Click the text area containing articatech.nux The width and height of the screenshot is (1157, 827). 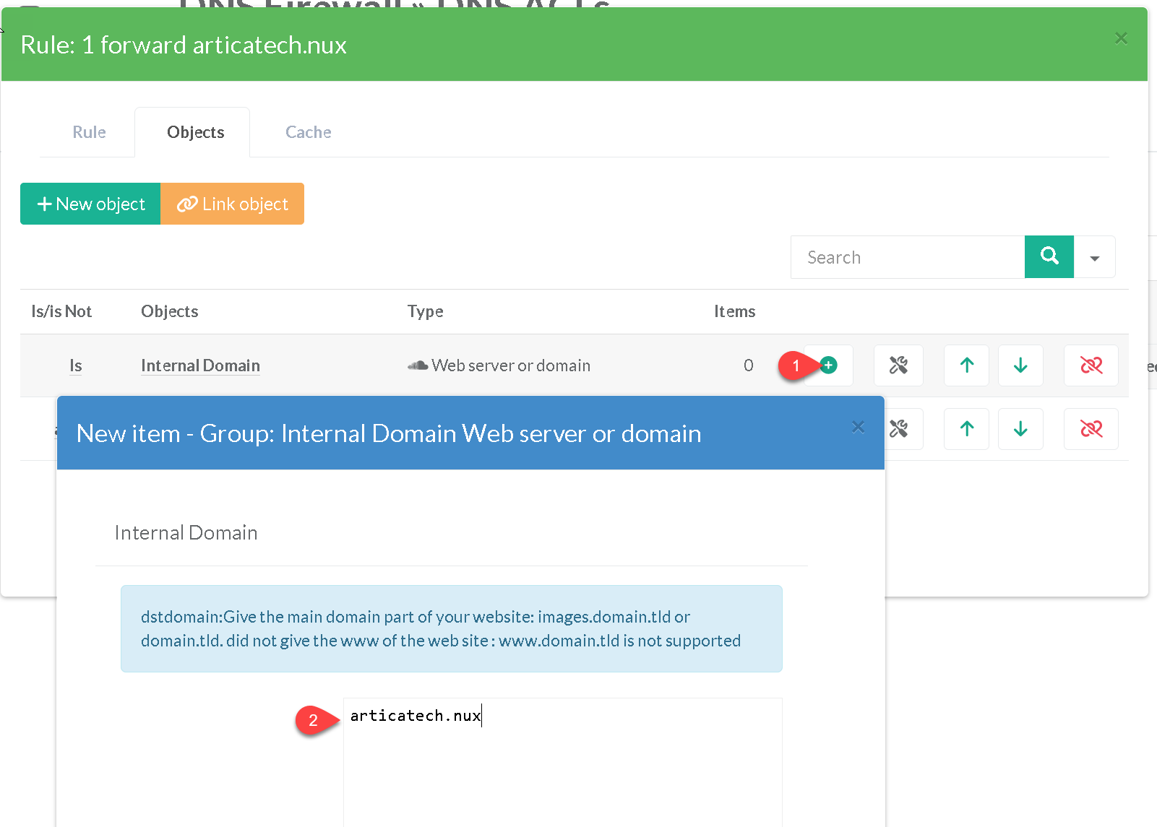click(562, 758)
